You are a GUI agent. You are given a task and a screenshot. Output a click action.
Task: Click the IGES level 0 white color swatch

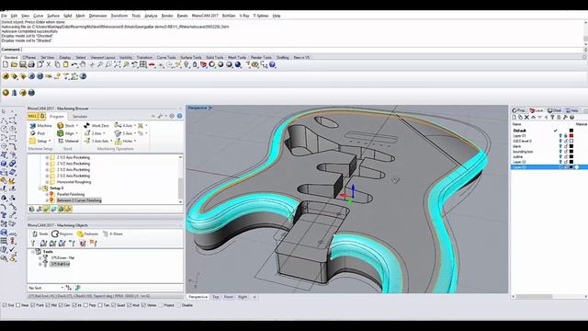571,141
